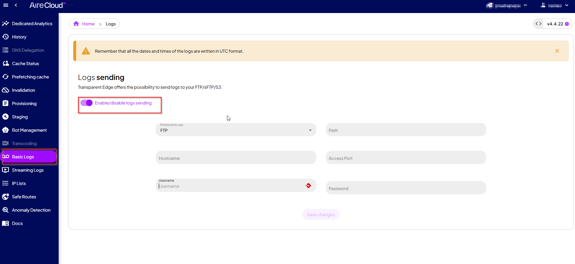Open Streaming Logs page

(x=29, y=170)
